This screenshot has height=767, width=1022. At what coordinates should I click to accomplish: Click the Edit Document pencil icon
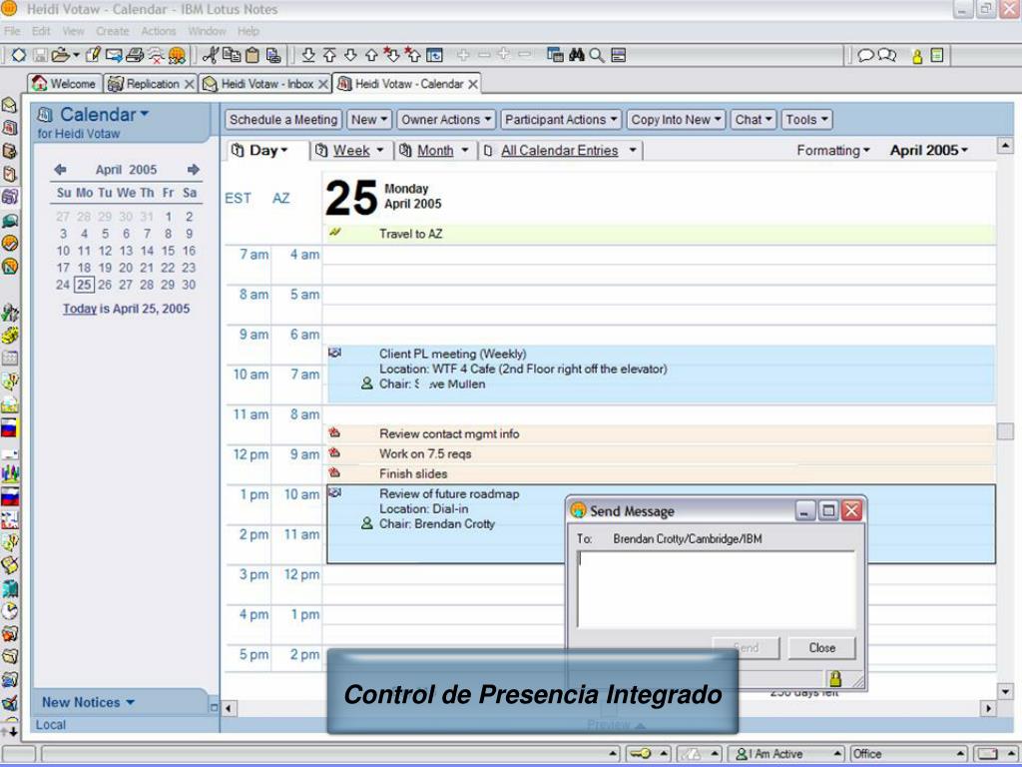(93, 56)
